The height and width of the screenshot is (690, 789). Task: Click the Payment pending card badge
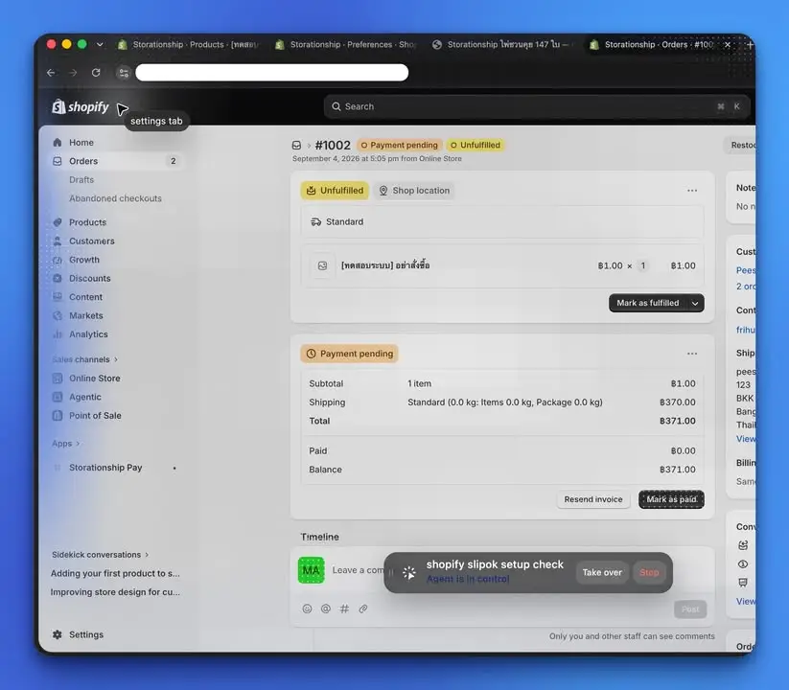(349, 354)
